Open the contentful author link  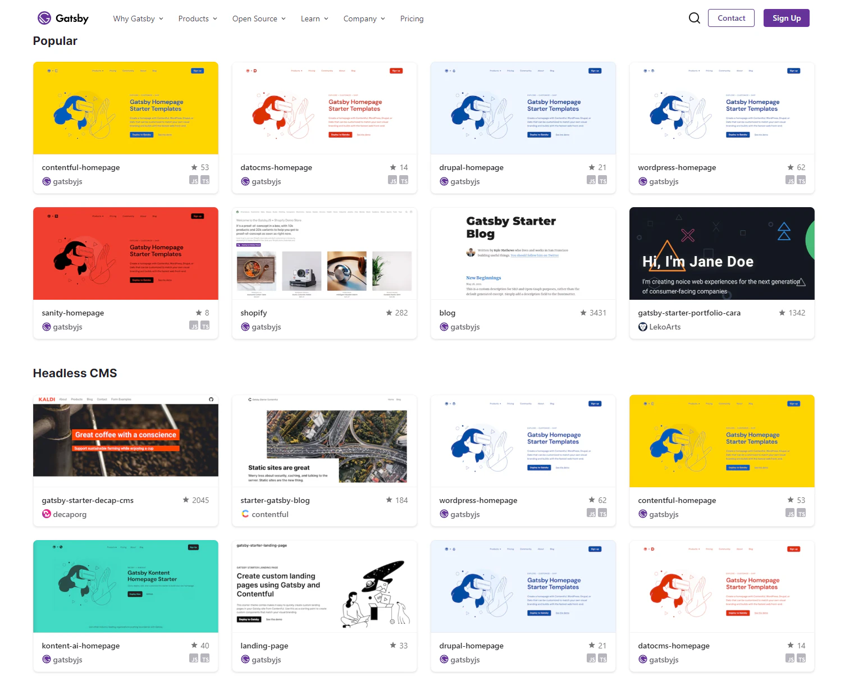(270, 514)
